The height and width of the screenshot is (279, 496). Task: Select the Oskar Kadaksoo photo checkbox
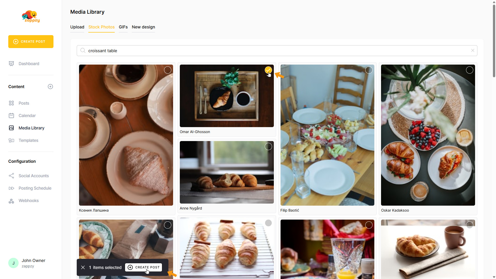469,70
